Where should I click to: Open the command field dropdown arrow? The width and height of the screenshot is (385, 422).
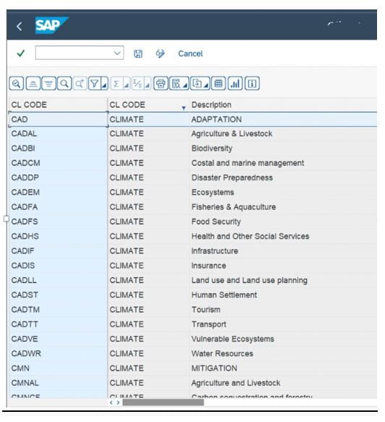(x=117, y=53)
